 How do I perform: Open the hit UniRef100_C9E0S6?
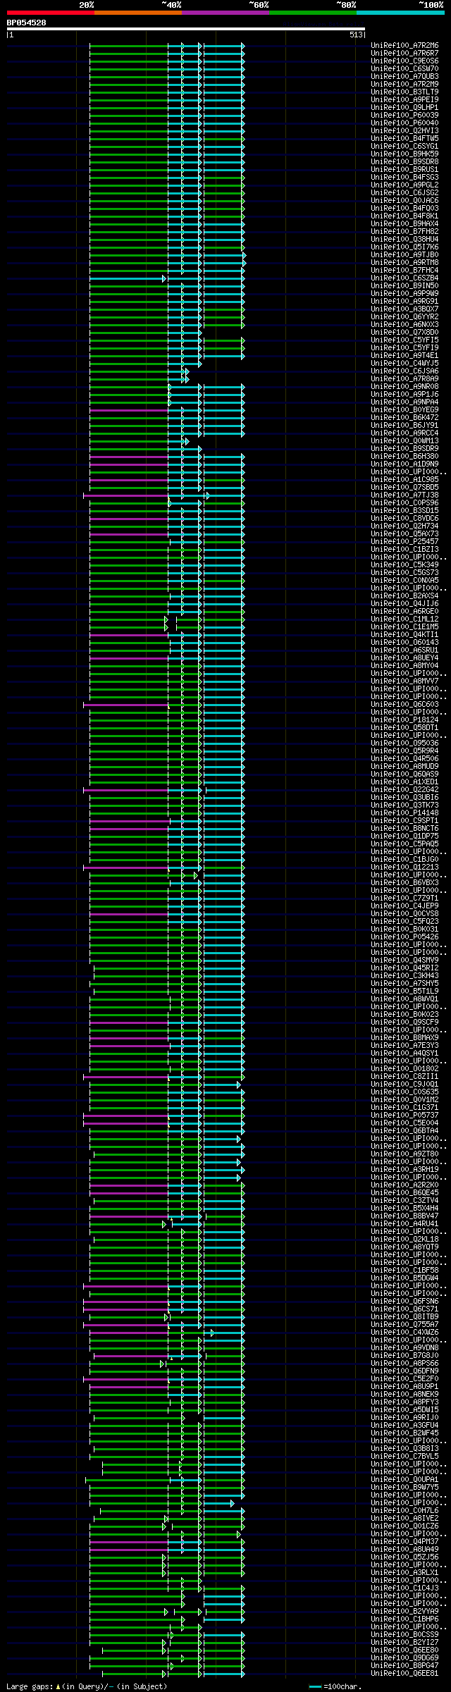[404, 61]
